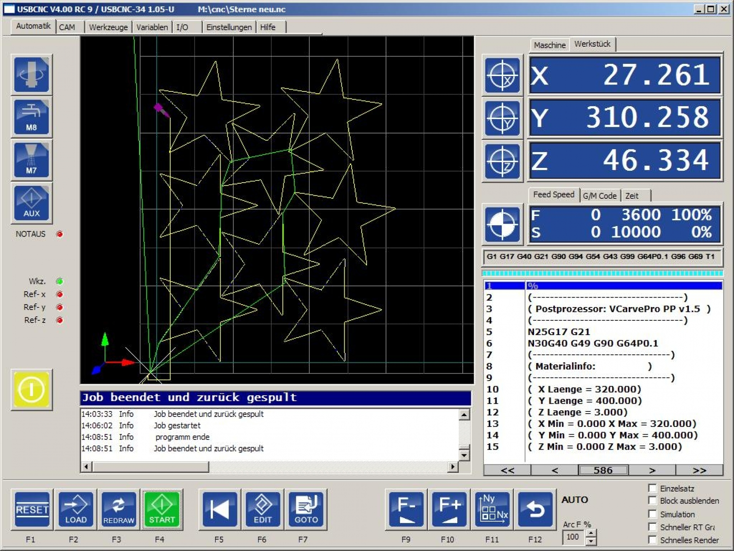Enable Einzelsatz single block mode
734x551 pixels.
pyautogui.click(x=653, y=488)
